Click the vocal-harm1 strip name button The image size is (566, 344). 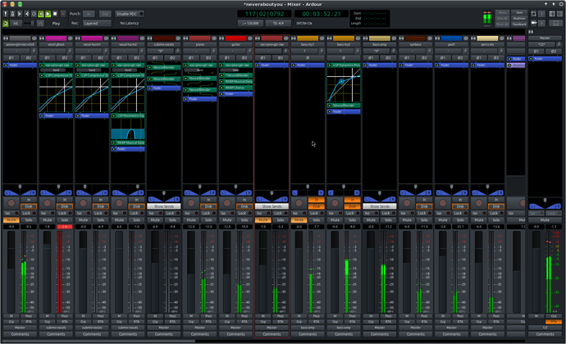[92, 44]
